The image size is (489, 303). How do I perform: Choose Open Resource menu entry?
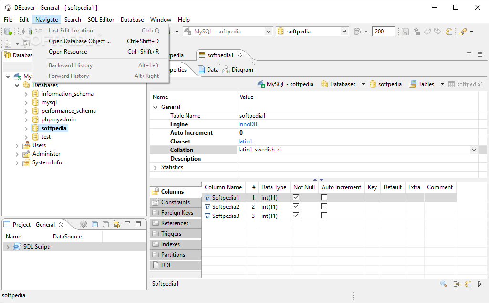(101, 52)
